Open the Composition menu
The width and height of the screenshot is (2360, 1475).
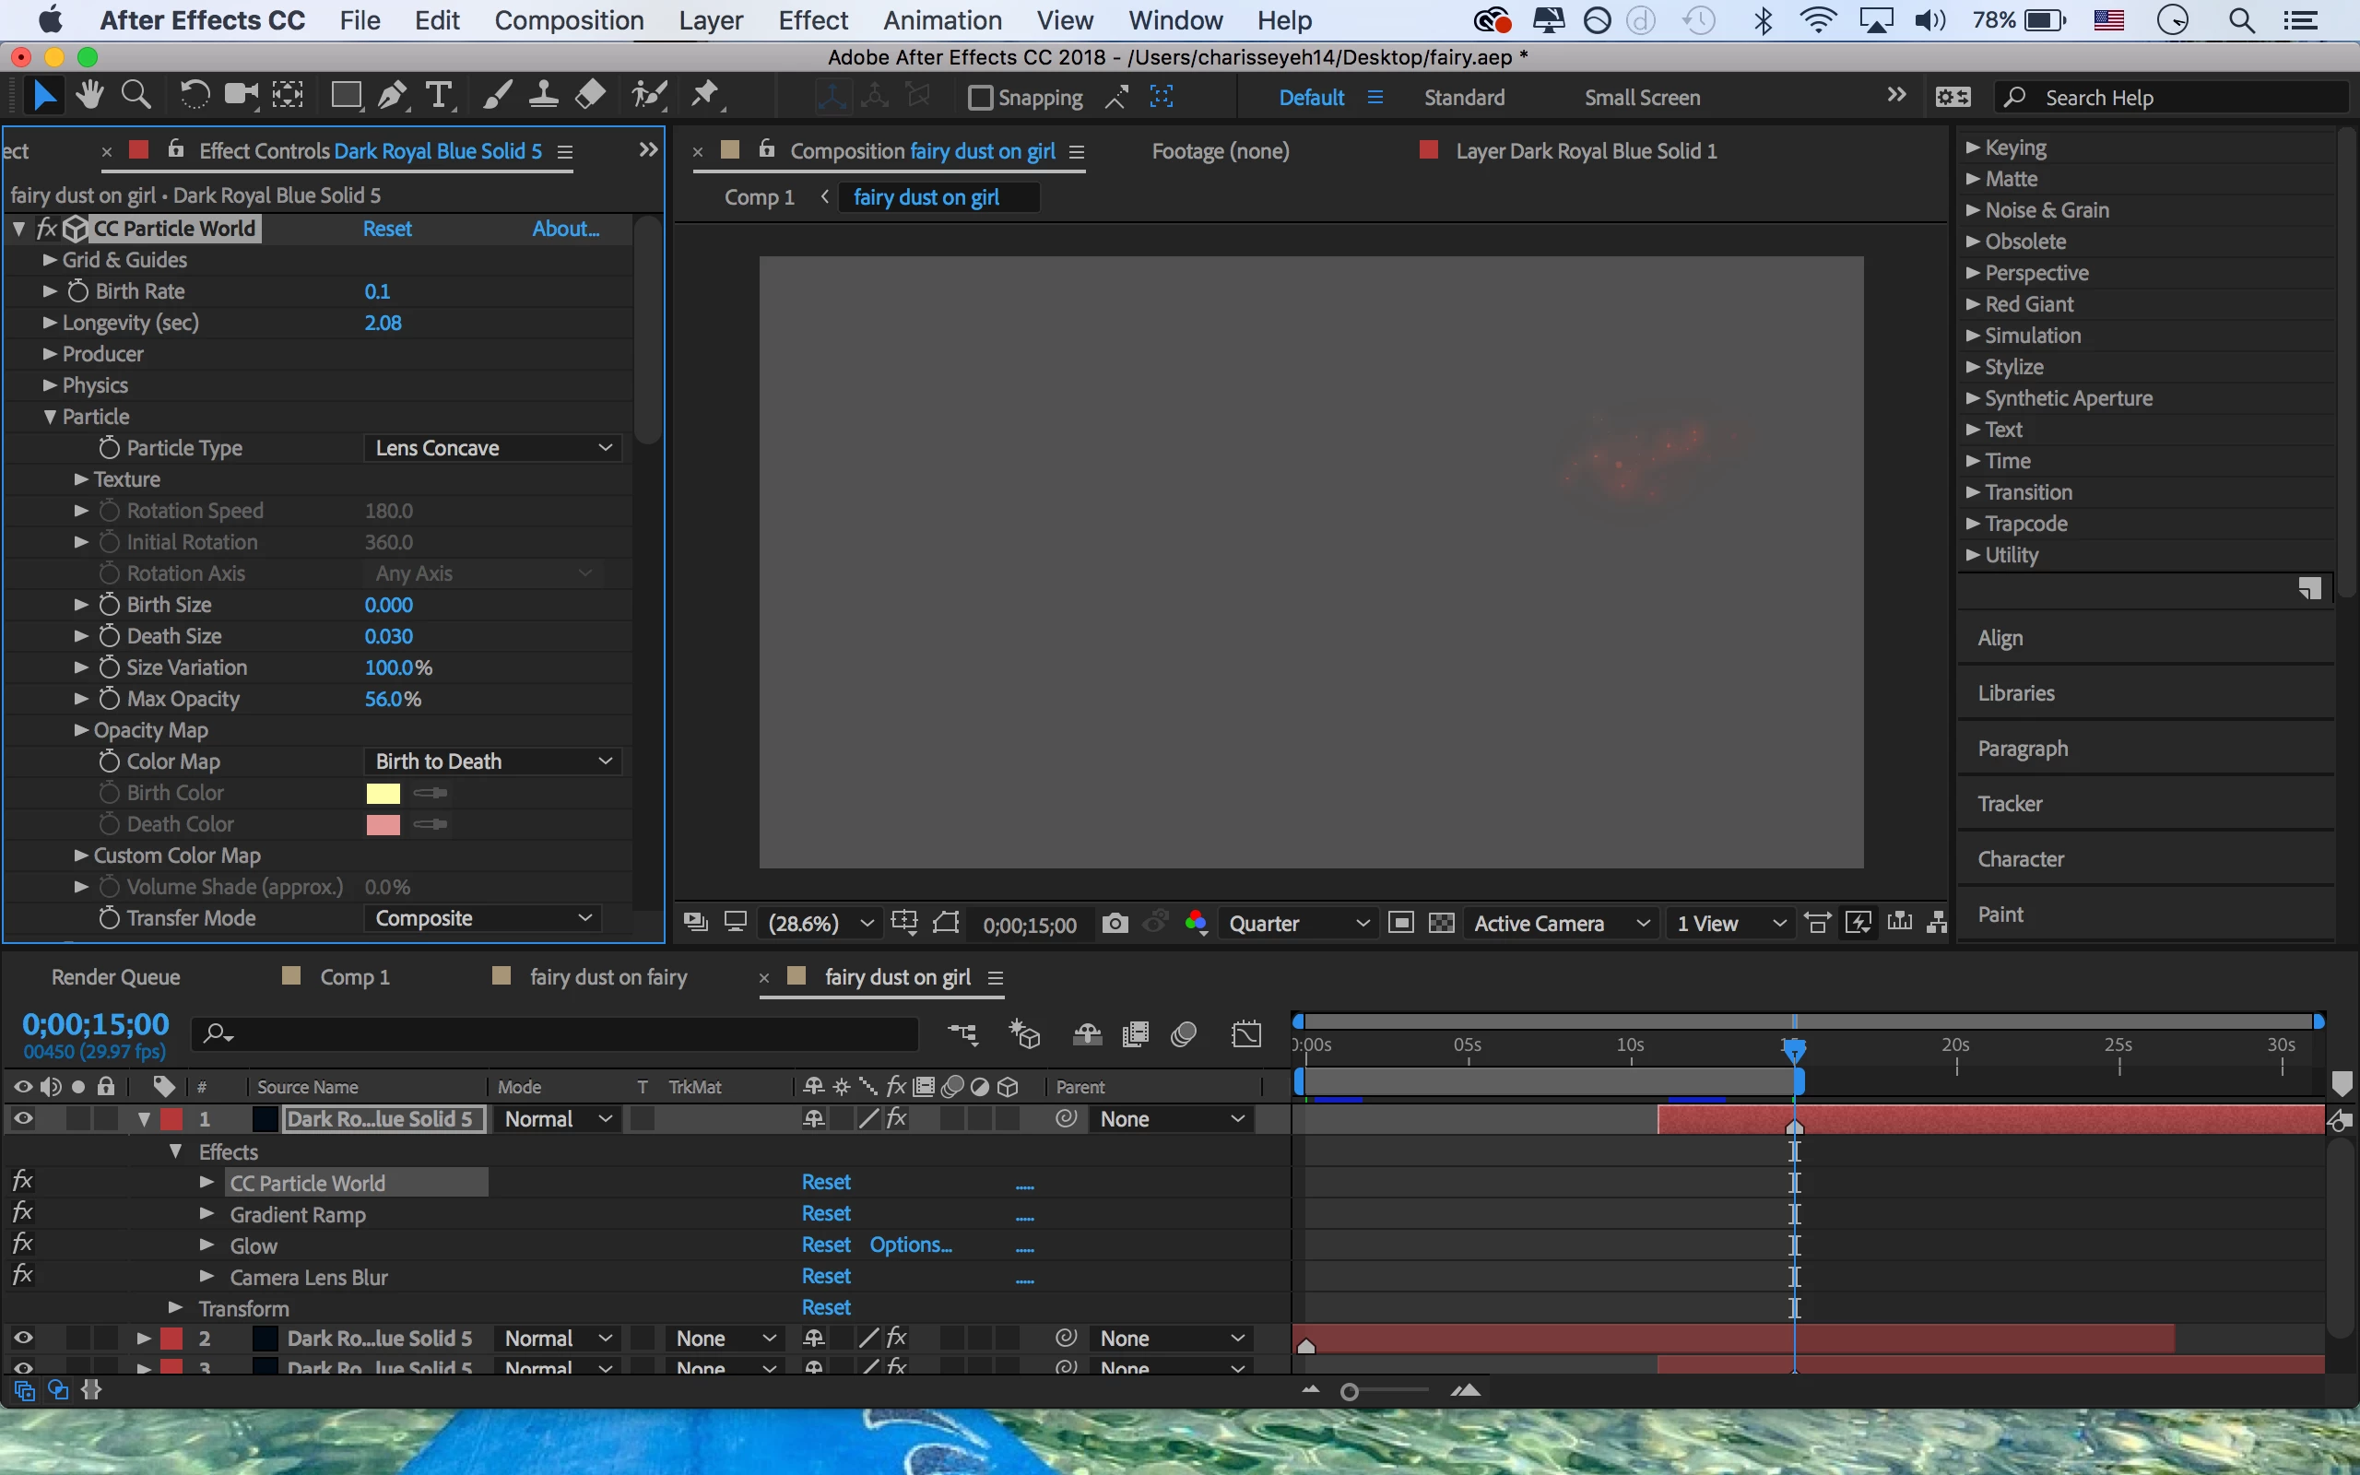pos(569,20)
